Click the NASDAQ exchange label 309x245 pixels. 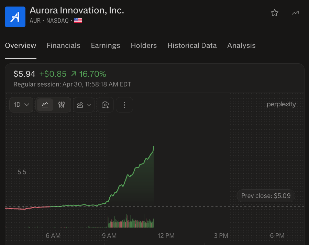pos(57,21)
